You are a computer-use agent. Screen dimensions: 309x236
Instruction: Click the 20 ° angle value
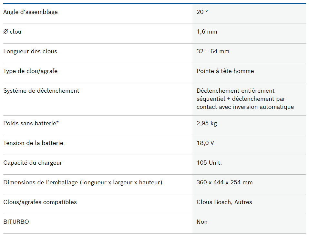click(202, 12)
